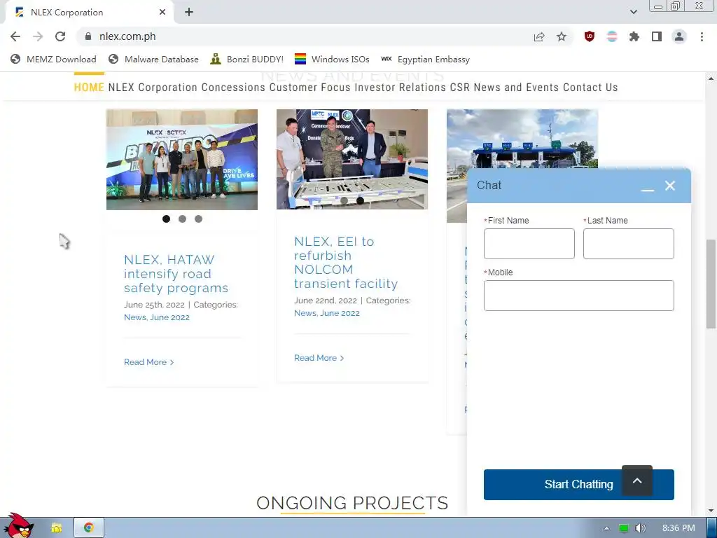Open a new browser tab
The width and height of the screenshot is (717, 538).
tap(189, 13)
